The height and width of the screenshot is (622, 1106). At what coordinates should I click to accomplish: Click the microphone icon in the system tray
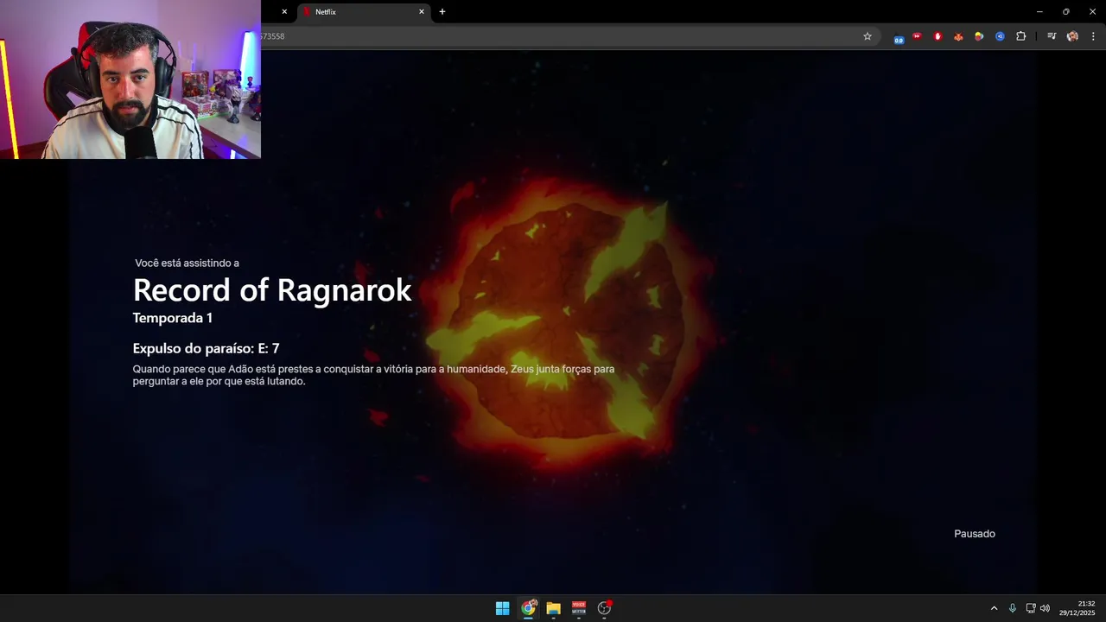pyautogui.click(x=1013, y=608)
